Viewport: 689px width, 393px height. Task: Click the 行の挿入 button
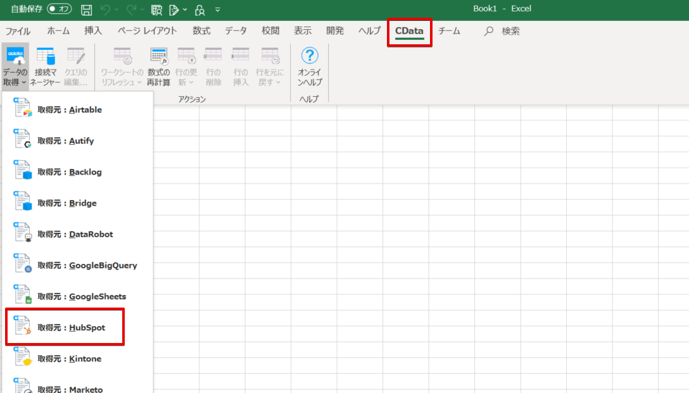point(241,66)
